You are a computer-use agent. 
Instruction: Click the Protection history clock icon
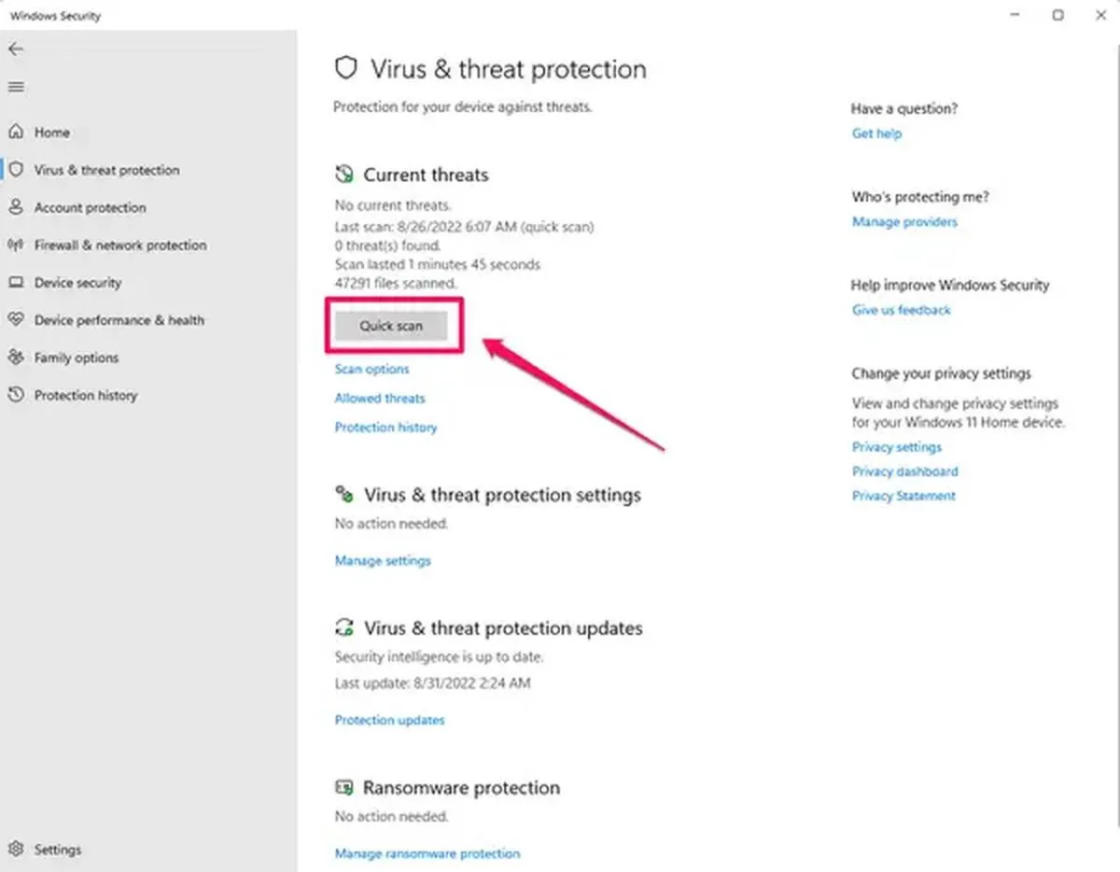pyautogui.click(x=16, y=395)
